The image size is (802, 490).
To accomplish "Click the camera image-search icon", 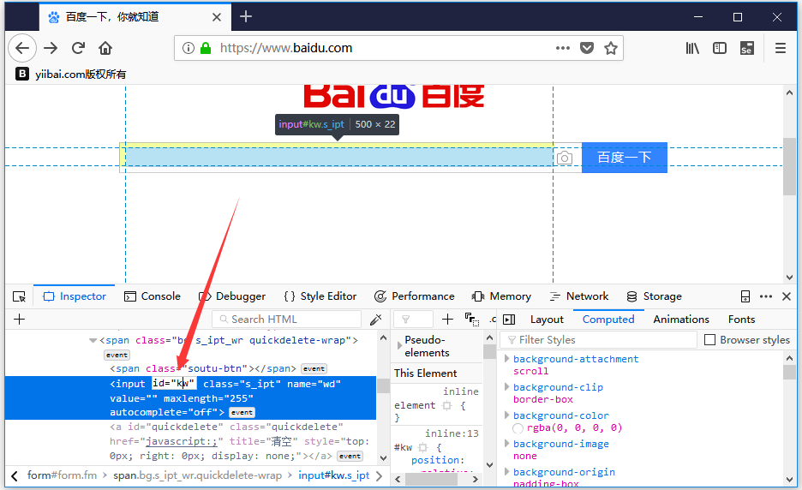I will point(565,158).
